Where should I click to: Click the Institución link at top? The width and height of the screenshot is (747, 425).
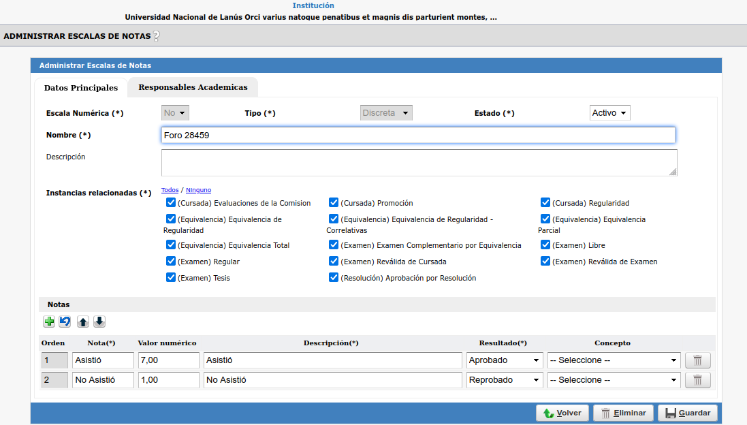[x=313, y=5]
